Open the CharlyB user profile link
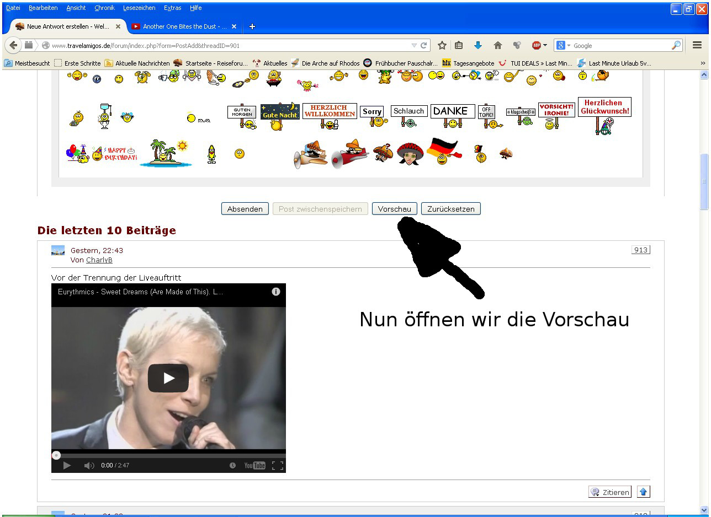 (99, 260)
